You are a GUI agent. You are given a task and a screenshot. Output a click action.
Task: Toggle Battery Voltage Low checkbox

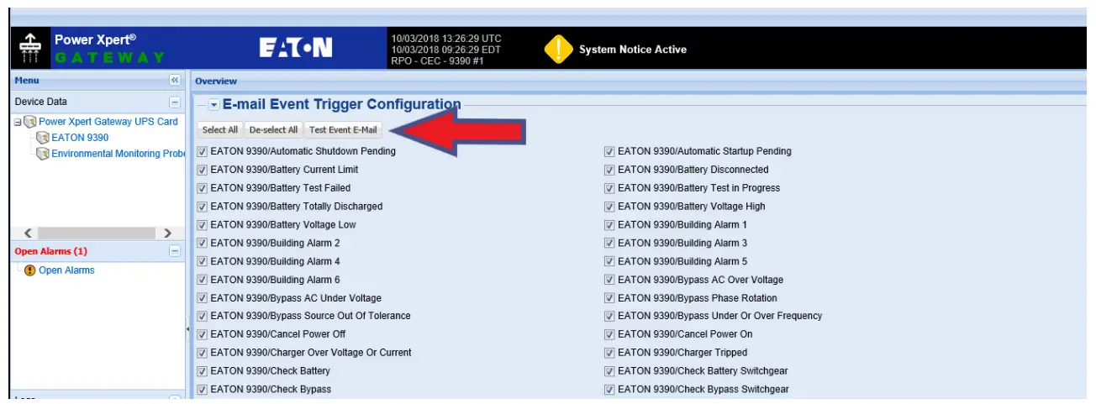point(202,225)
